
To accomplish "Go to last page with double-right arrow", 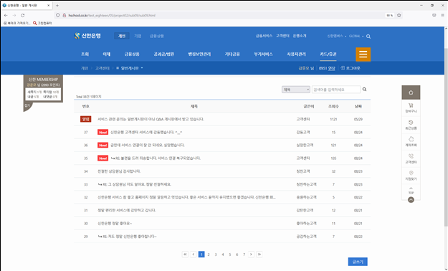I will [259, 254].
